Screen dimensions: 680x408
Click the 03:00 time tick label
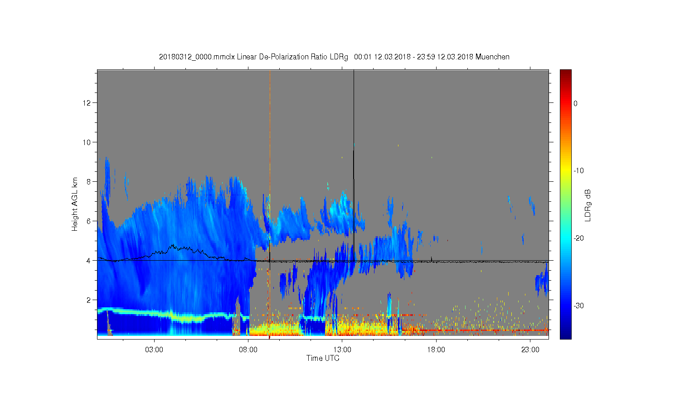154,350
